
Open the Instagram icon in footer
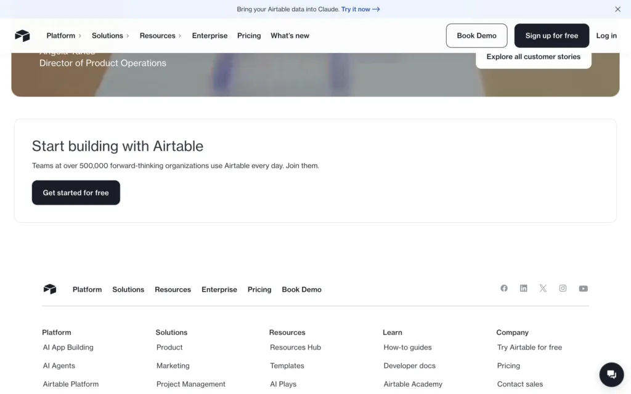563,288
